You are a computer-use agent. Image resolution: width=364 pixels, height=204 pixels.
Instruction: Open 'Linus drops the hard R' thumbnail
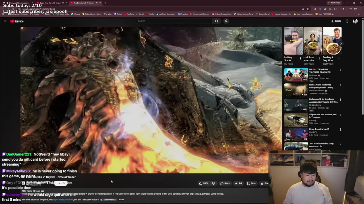(x=296, y=135)
